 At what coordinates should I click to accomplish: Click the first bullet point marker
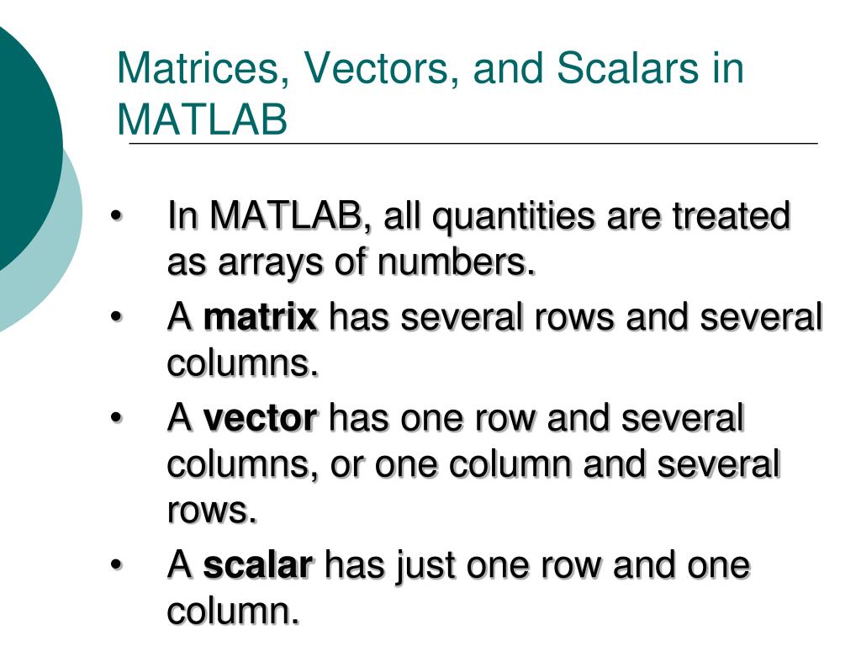point(115,216)
